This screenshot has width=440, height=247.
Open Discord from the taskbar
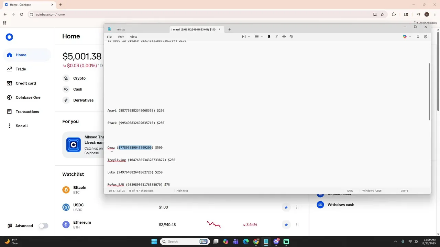point(276,242)
